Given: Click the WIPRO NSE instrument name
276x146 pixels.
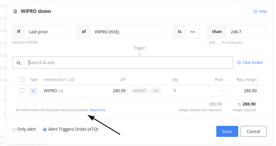Looking at the screenshot, I should point(54,91).
